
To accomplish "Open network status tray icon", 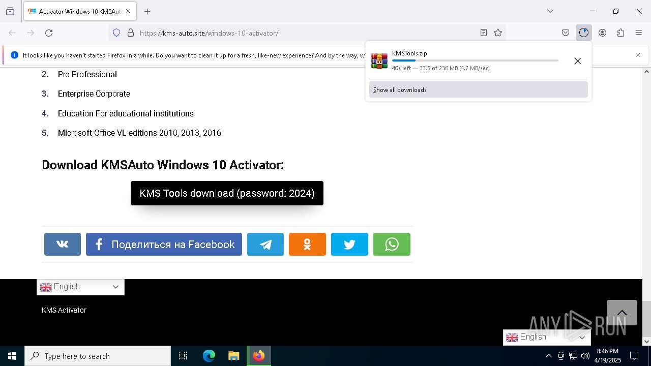I will click(573, 356).
